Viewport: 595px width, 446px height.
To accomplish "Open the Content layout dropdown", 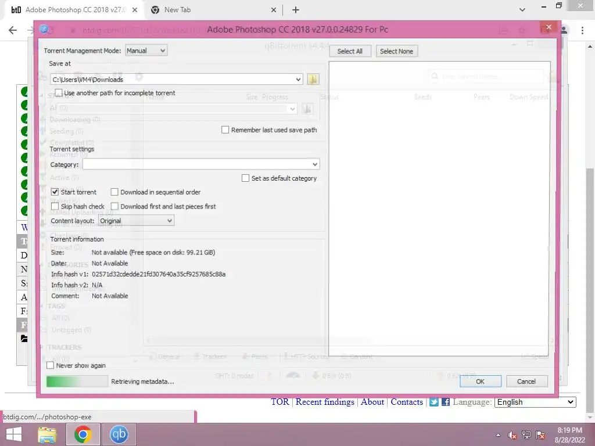I will [x=136, y=221].
